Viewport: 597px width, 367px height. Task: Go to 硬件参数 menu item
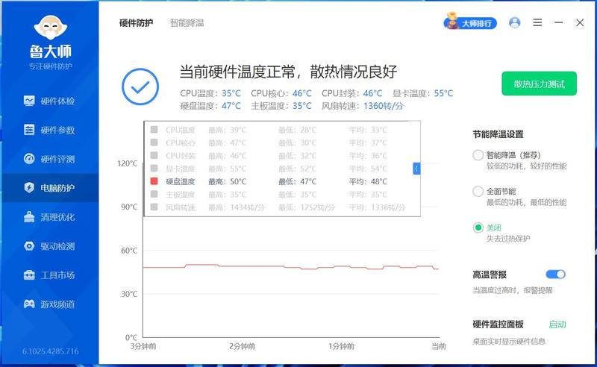tap(57, 130)
